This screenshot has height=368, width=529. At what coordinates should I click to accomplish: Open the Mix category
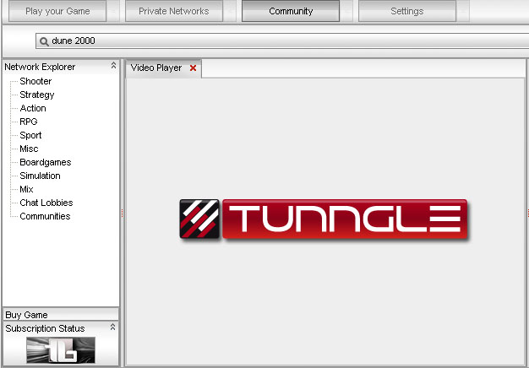tap(26, 189)
